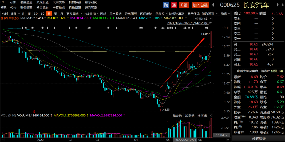Click the 融 margin trading badge

(166, 5)
